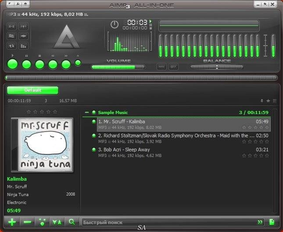
Task: Click the green double-arrow search go button
Action: [260, 222]
